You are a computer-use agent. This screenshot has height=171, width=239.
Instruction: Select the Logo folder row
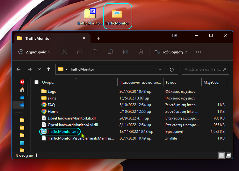click(134, 91)
